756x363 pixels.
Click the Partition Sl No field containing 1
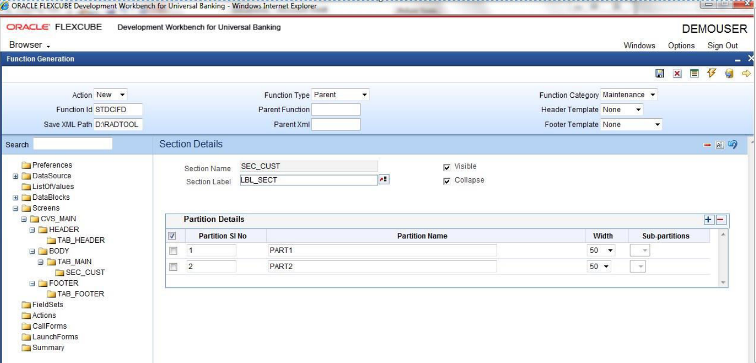tap(211, 251)
